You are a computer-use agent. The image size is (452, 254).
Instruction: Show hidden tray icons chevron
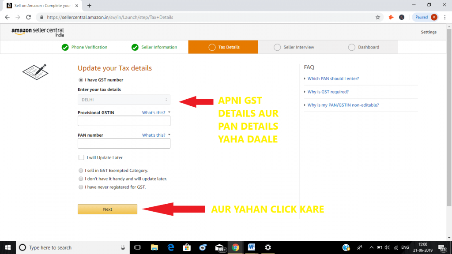371,247
